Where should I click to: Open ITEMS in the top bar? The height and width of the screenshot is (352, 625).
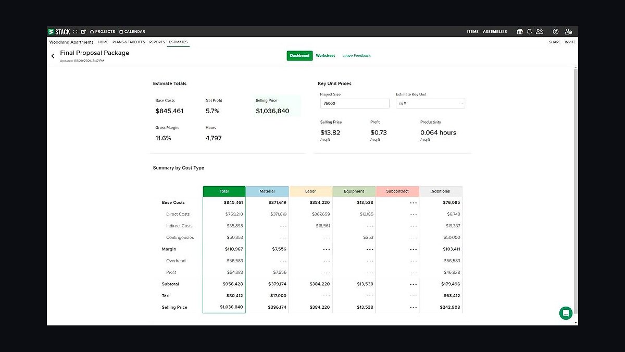472,32
